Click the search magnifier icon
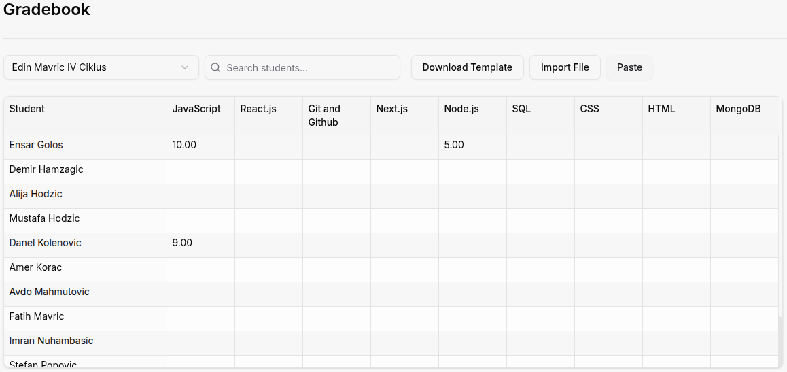The width and height of the screenshot is (787, 372). 215,68
